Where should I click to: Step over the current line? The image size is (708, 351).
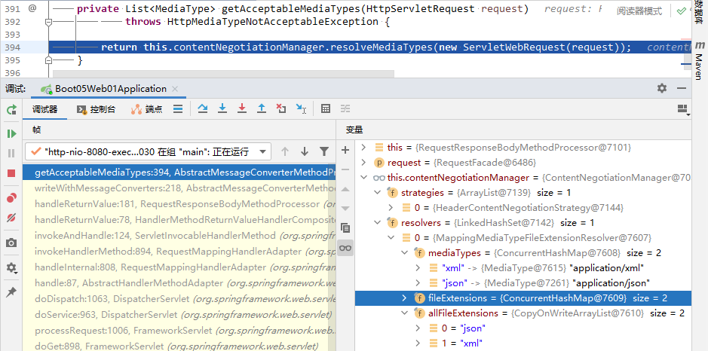click(203, 108)
